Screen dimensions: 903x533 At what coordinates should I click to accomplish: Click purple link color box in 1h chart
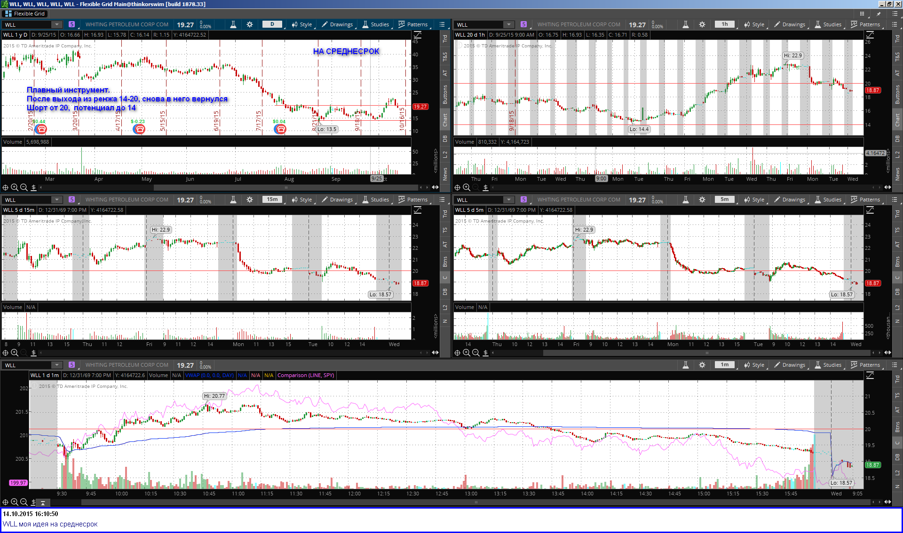(523, 24)
